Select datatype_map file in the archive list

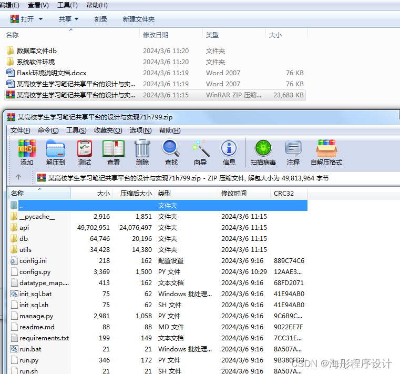158,283
